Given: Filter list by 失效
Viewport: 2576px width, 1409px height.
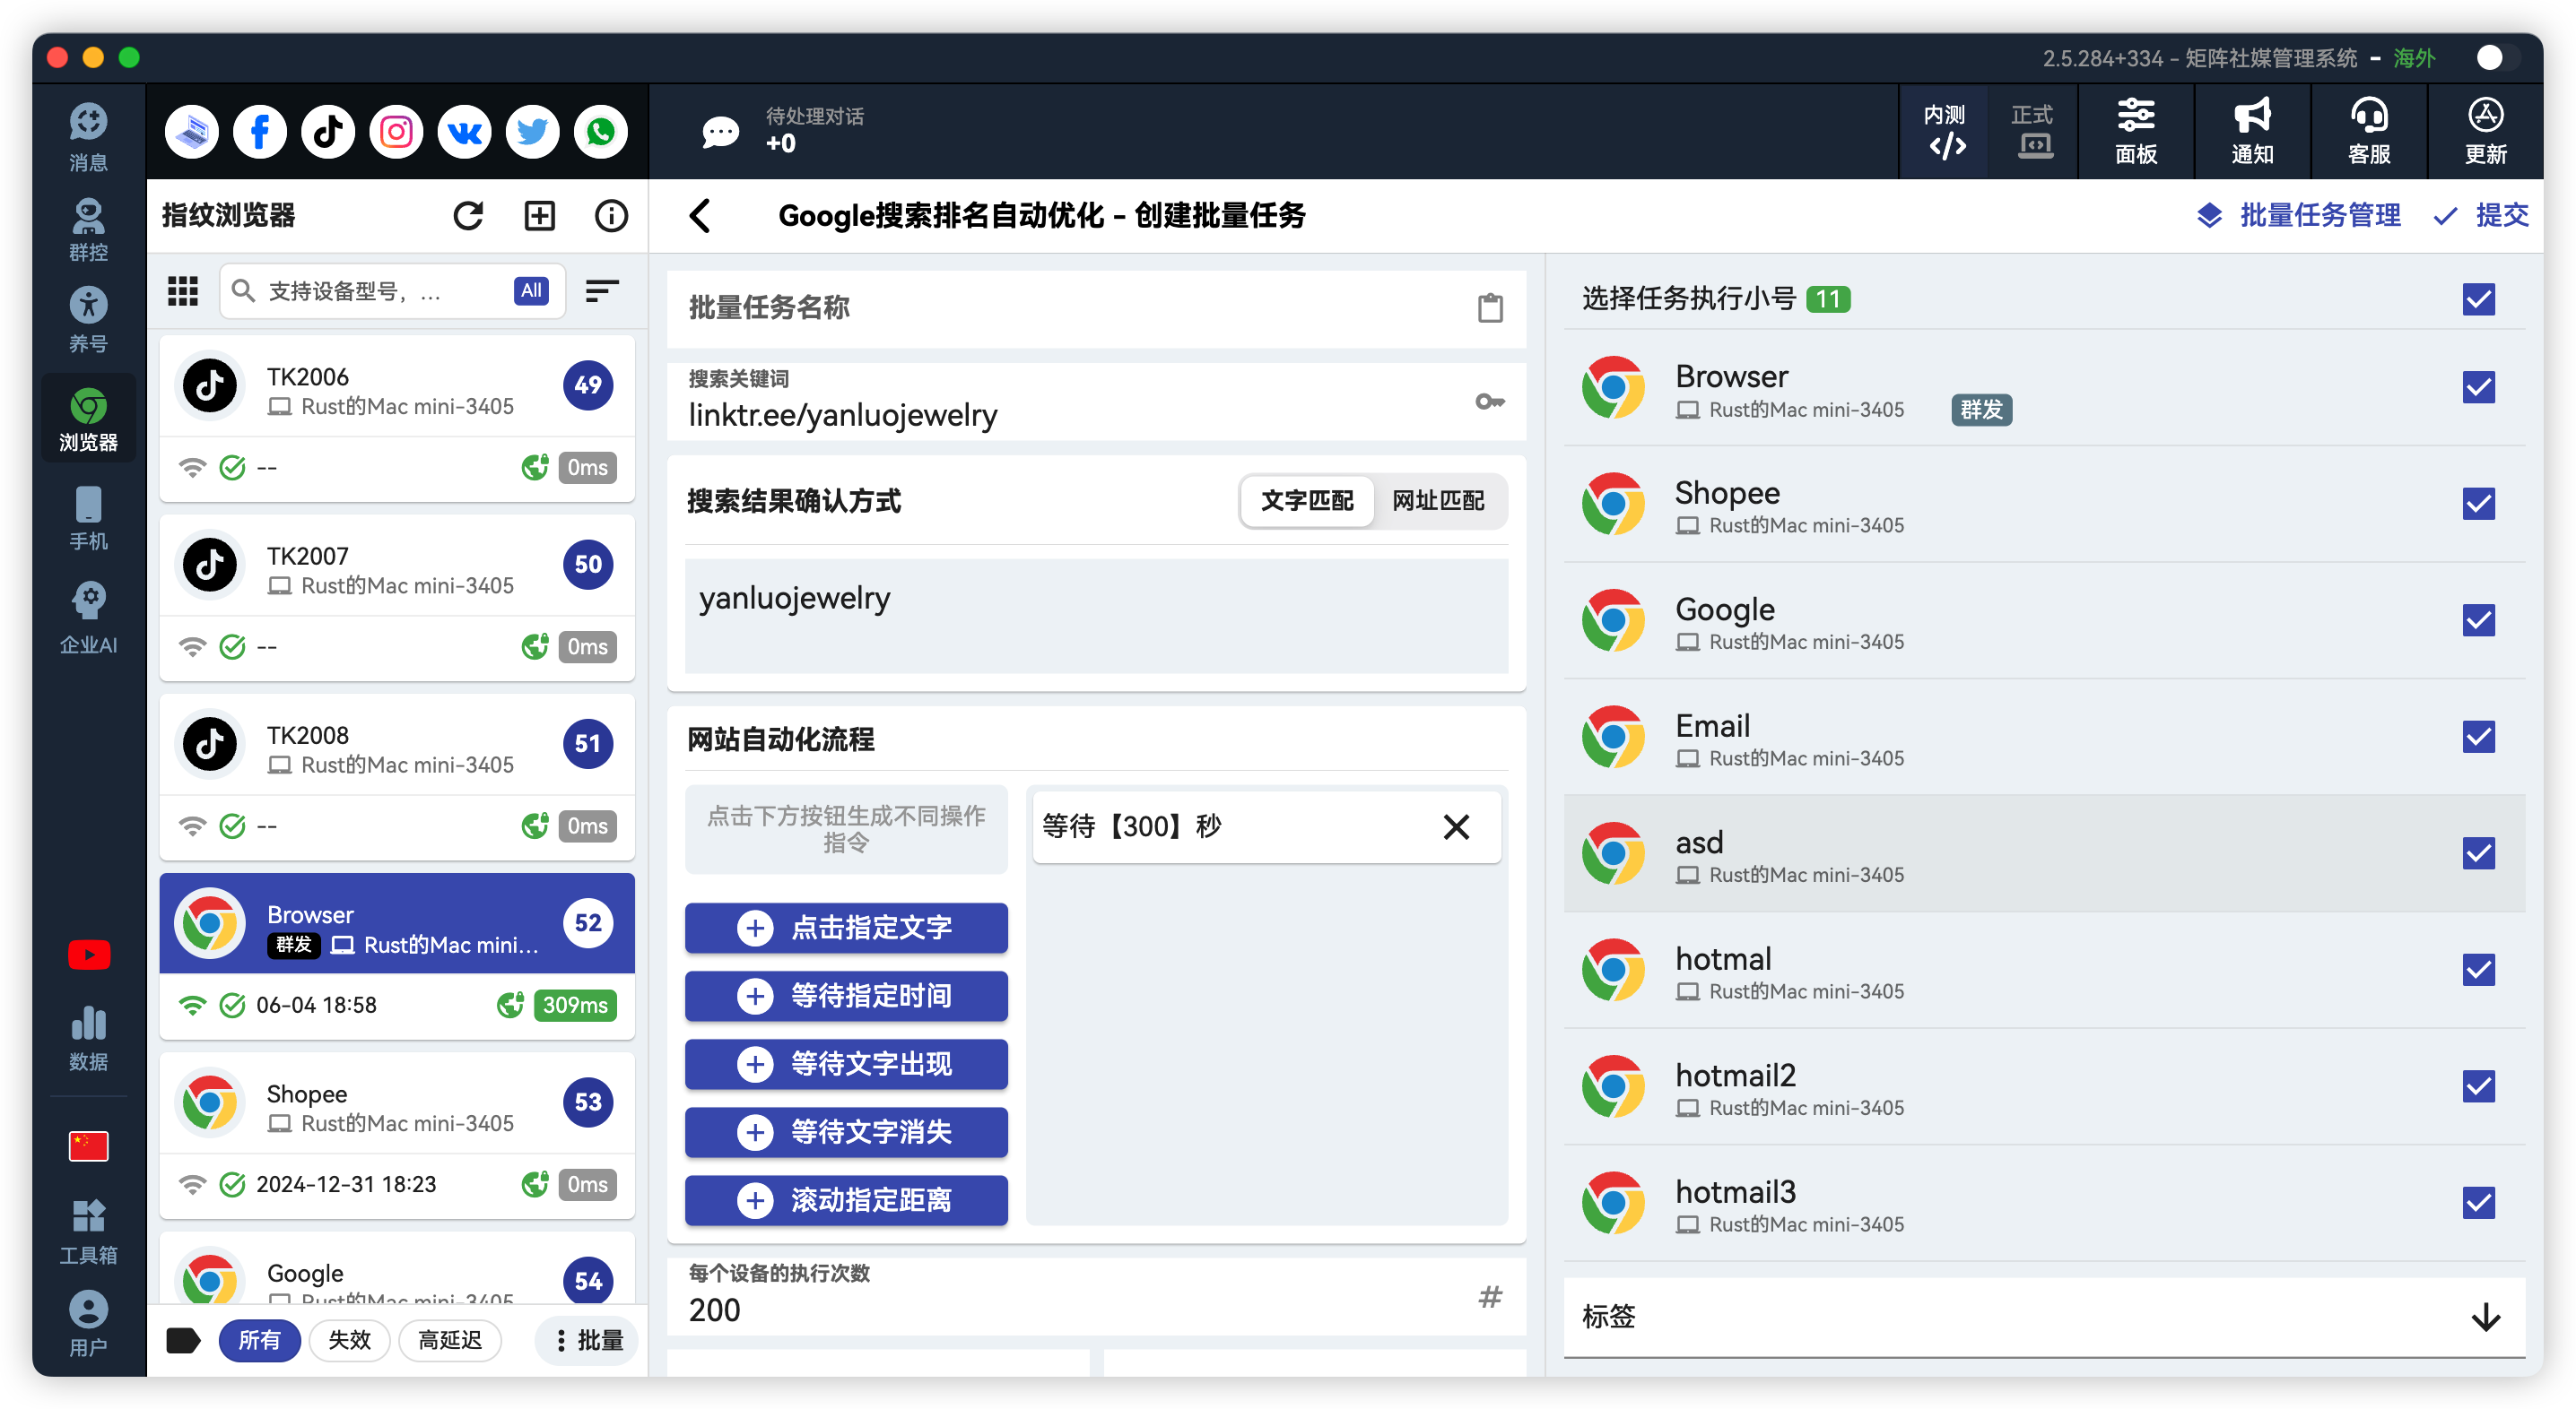Looking at the screenshot, I should [349, 1340].
